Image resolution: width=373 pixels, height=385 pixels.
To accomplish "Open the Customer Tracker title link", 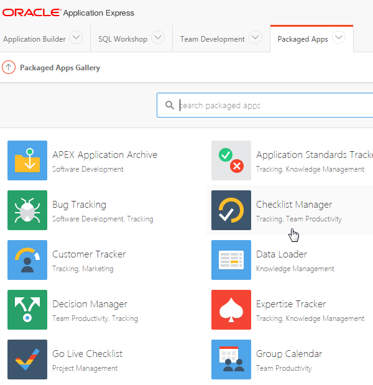I will [x=89, y=254].
